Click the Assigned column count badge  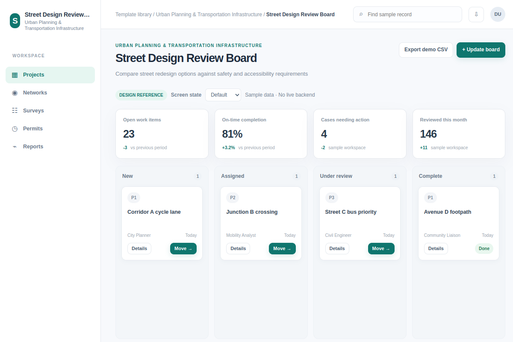point(296,176)
